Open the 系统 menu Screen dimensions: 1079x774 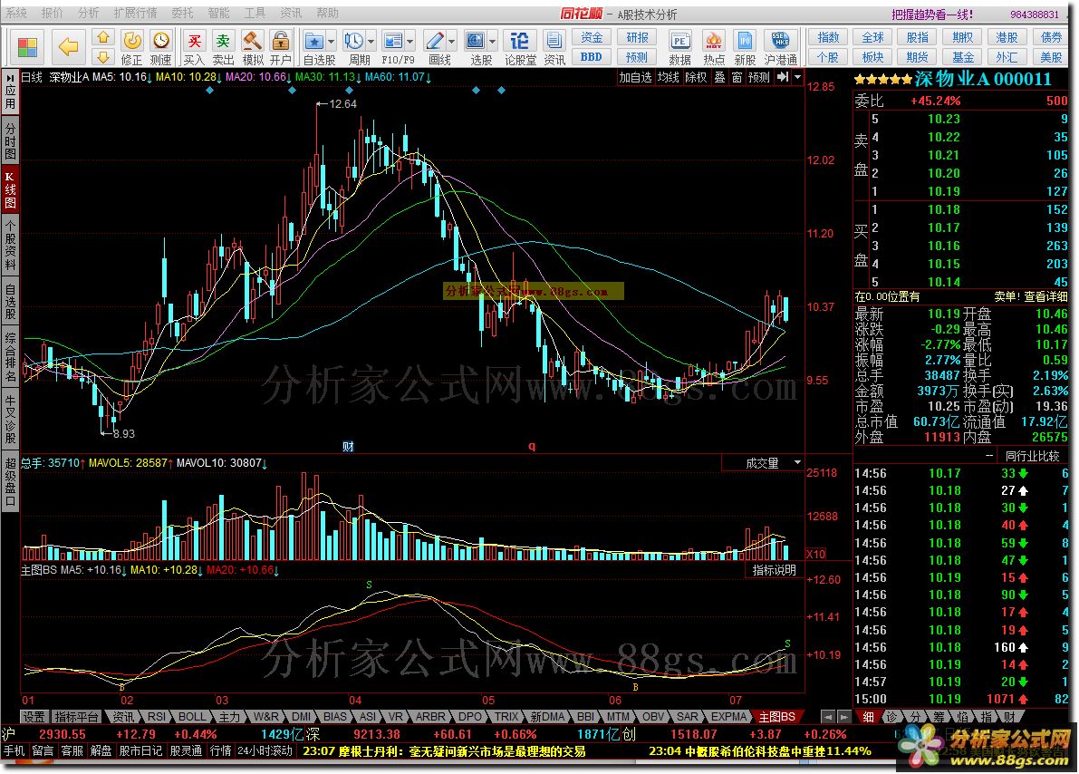tap(16, 13)
